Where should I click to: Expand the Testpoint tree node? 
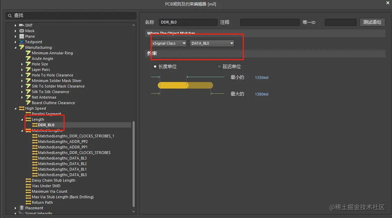click(x=16, y=42)
